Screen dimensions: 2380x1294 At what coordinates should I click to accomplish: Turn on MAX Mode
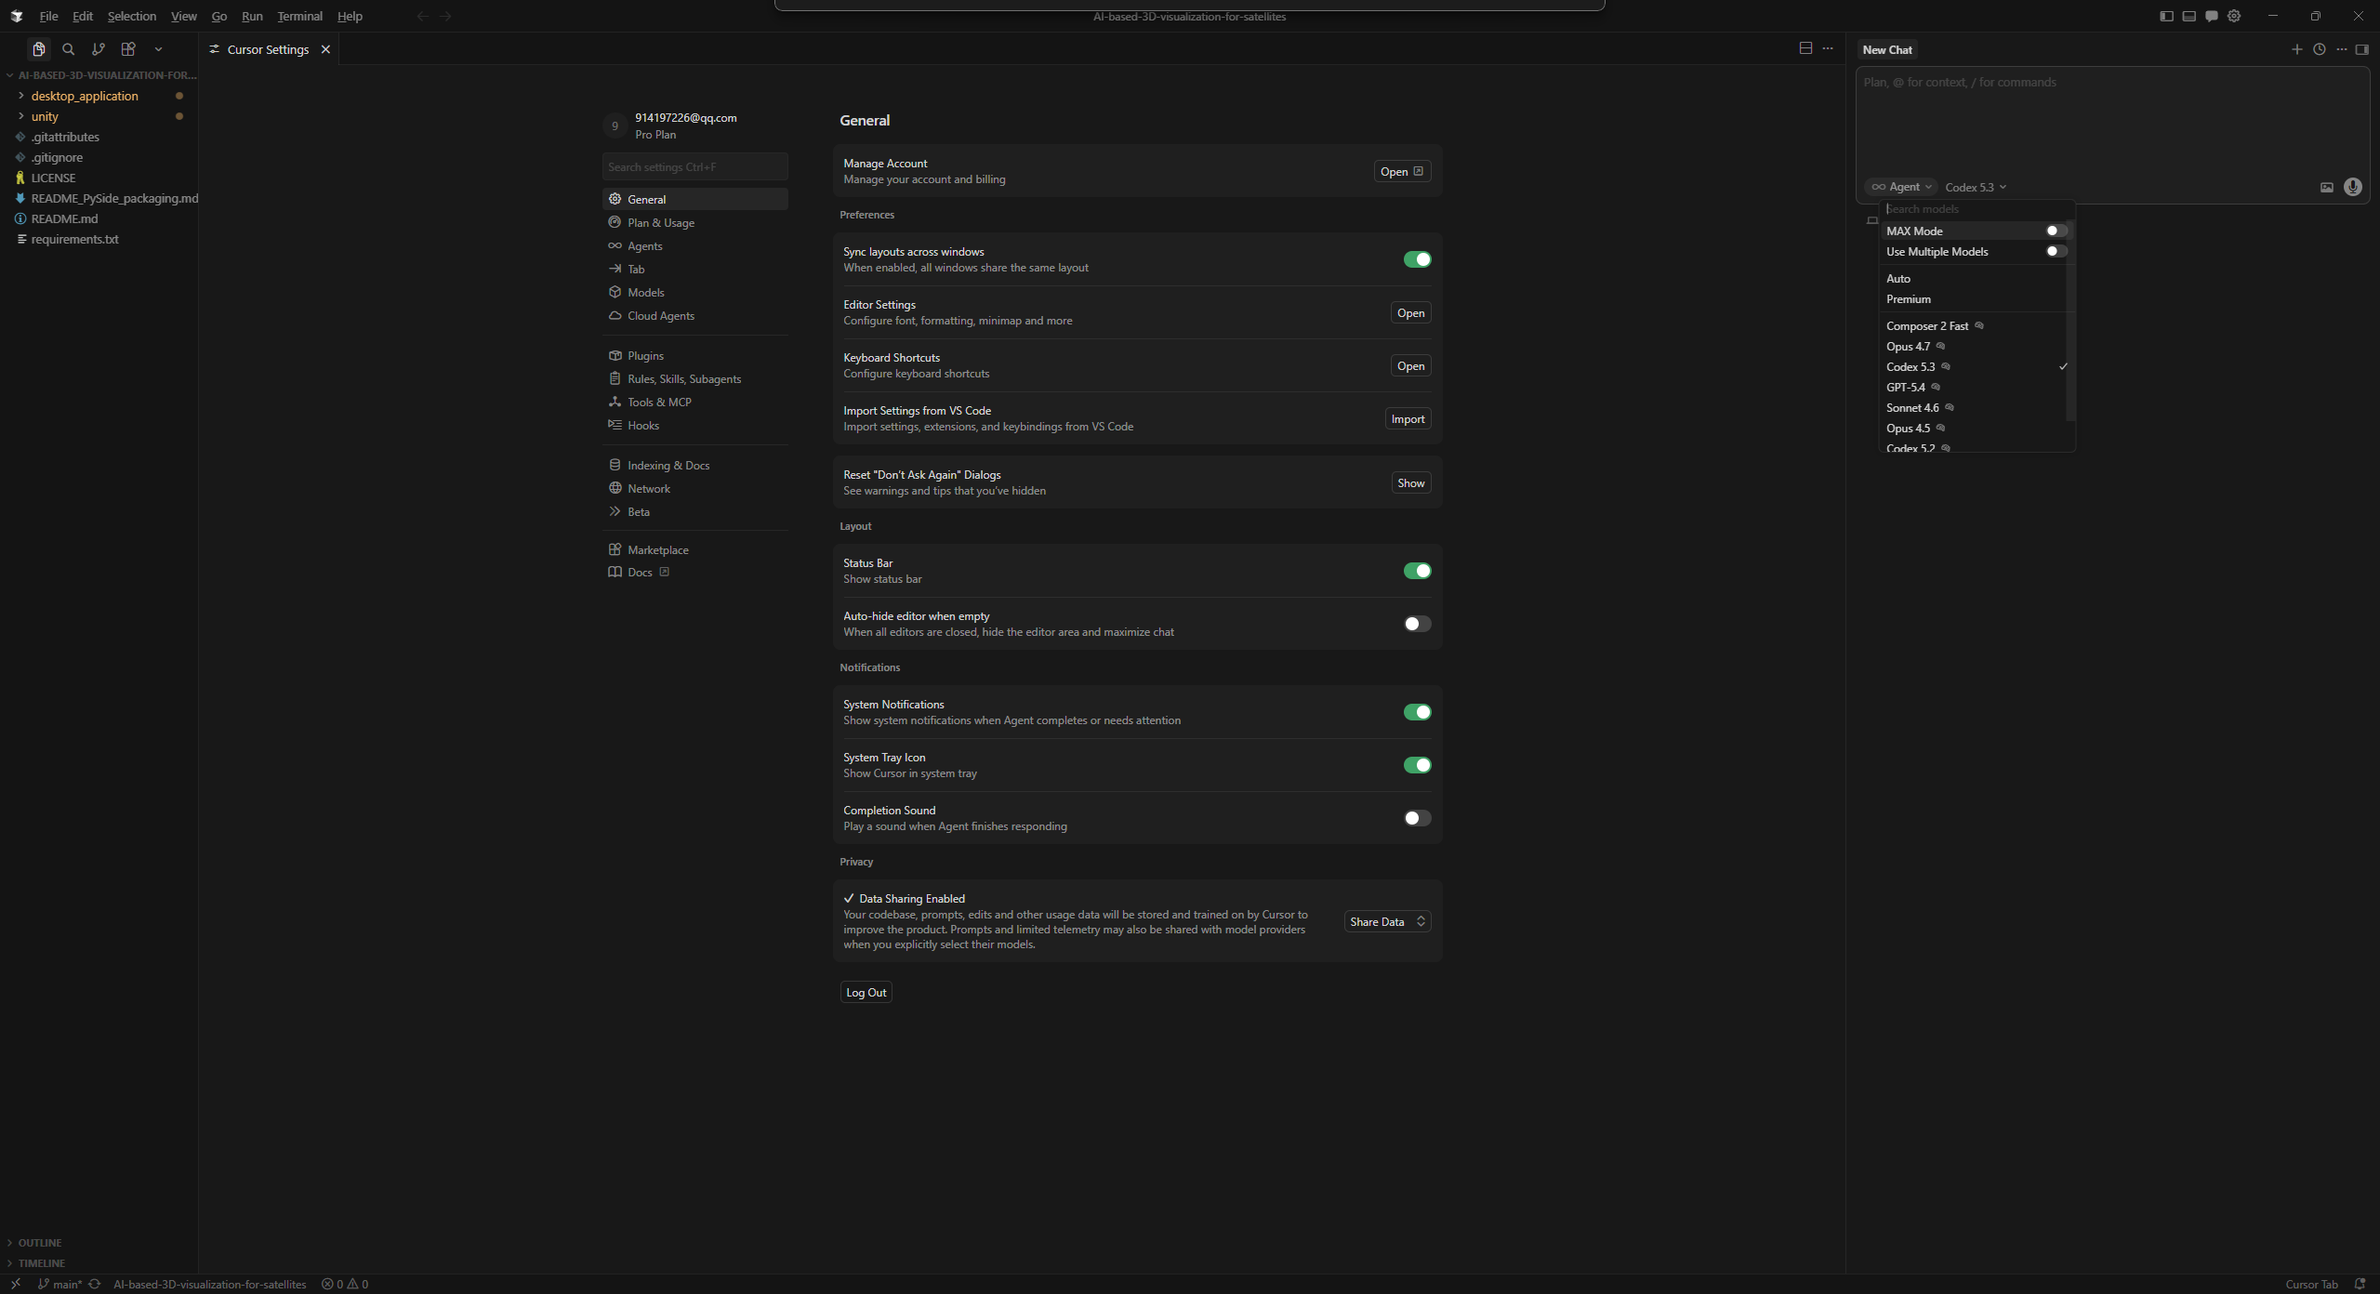click(x=2056, y=231)
